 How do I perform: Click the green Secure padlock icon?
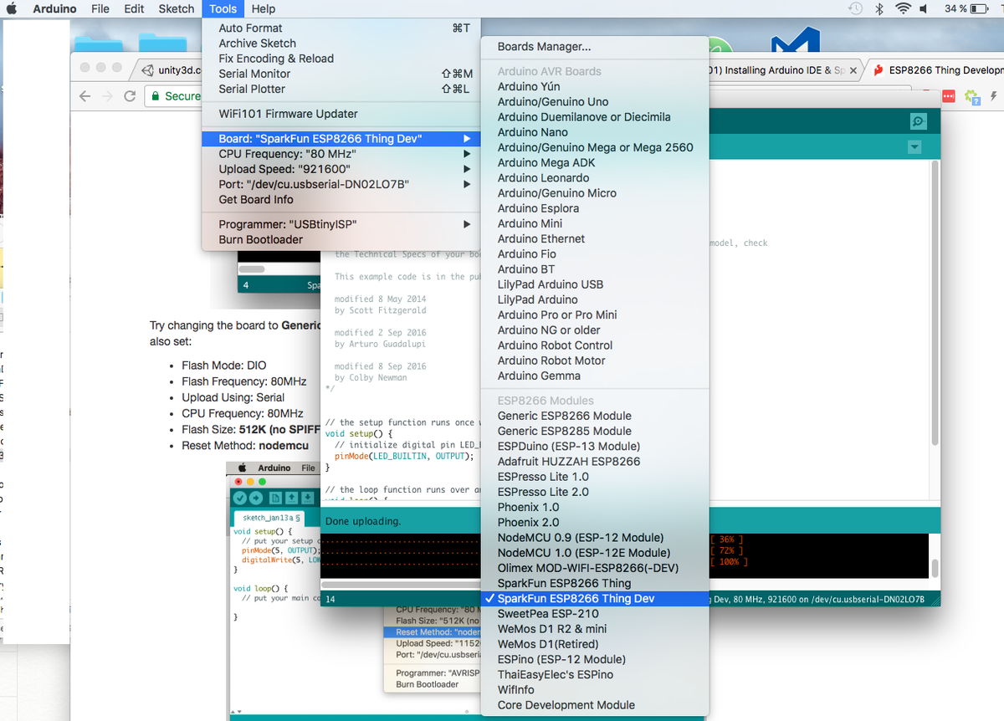pyautogui.click(x=156, y=96)
